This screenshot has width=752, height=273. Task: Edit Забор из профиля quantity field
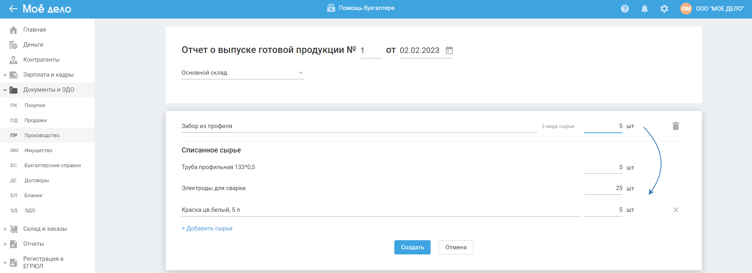coord(603,126)
